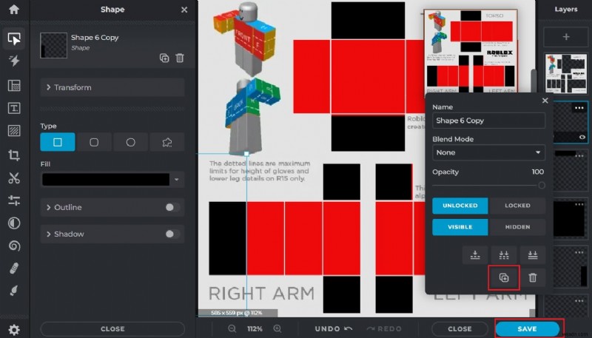This screenshot has height=338, width=592.
Task: Select the Arrange/Select tool
Action: (x=14, y=38)
